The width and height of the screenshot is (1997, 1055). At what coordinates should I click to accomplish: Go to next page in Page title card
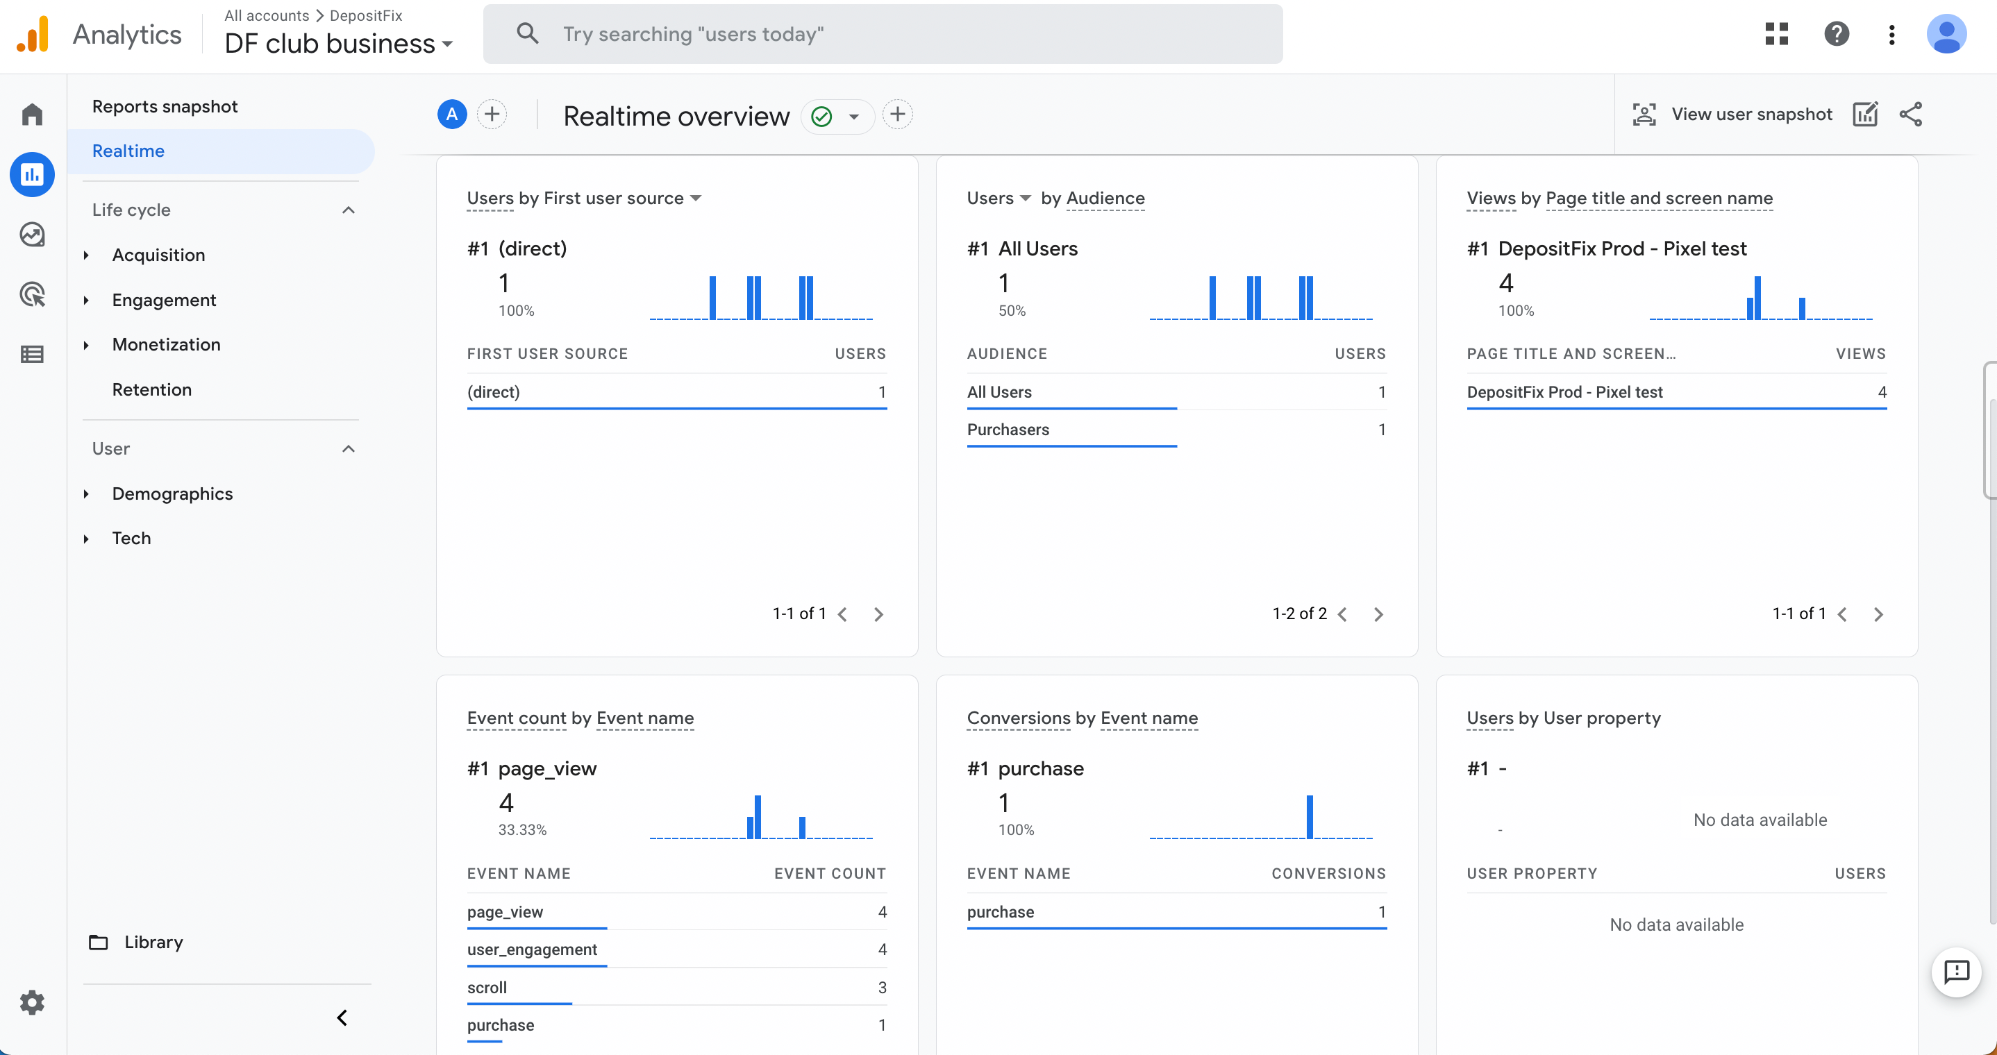tap(1878, 614)
